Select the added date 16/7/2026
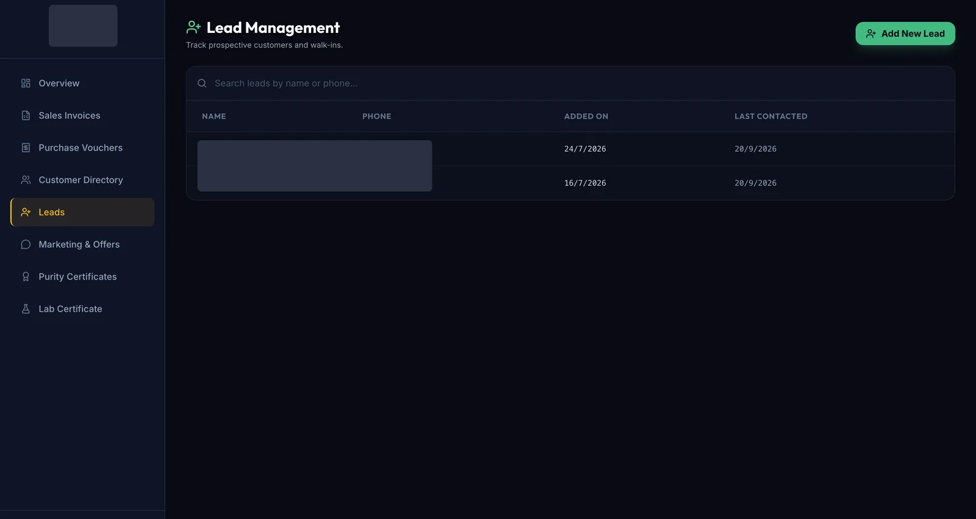The image size is (976, 519). [x=585, y=183]
